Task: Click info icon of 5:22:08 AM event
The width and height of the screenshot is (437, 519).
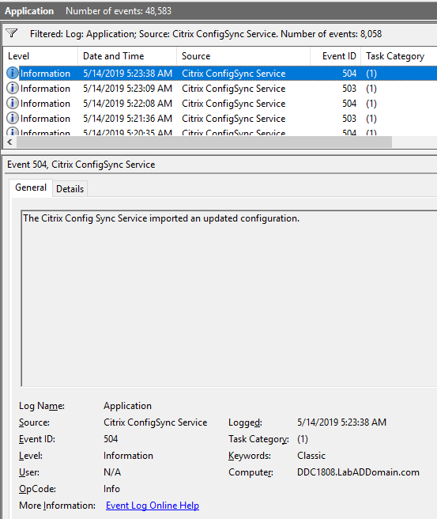Action: click(x=13, y=103)
